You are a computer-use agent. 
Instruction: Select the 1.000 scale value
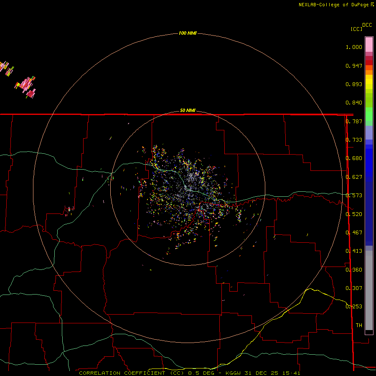(354, 47)
